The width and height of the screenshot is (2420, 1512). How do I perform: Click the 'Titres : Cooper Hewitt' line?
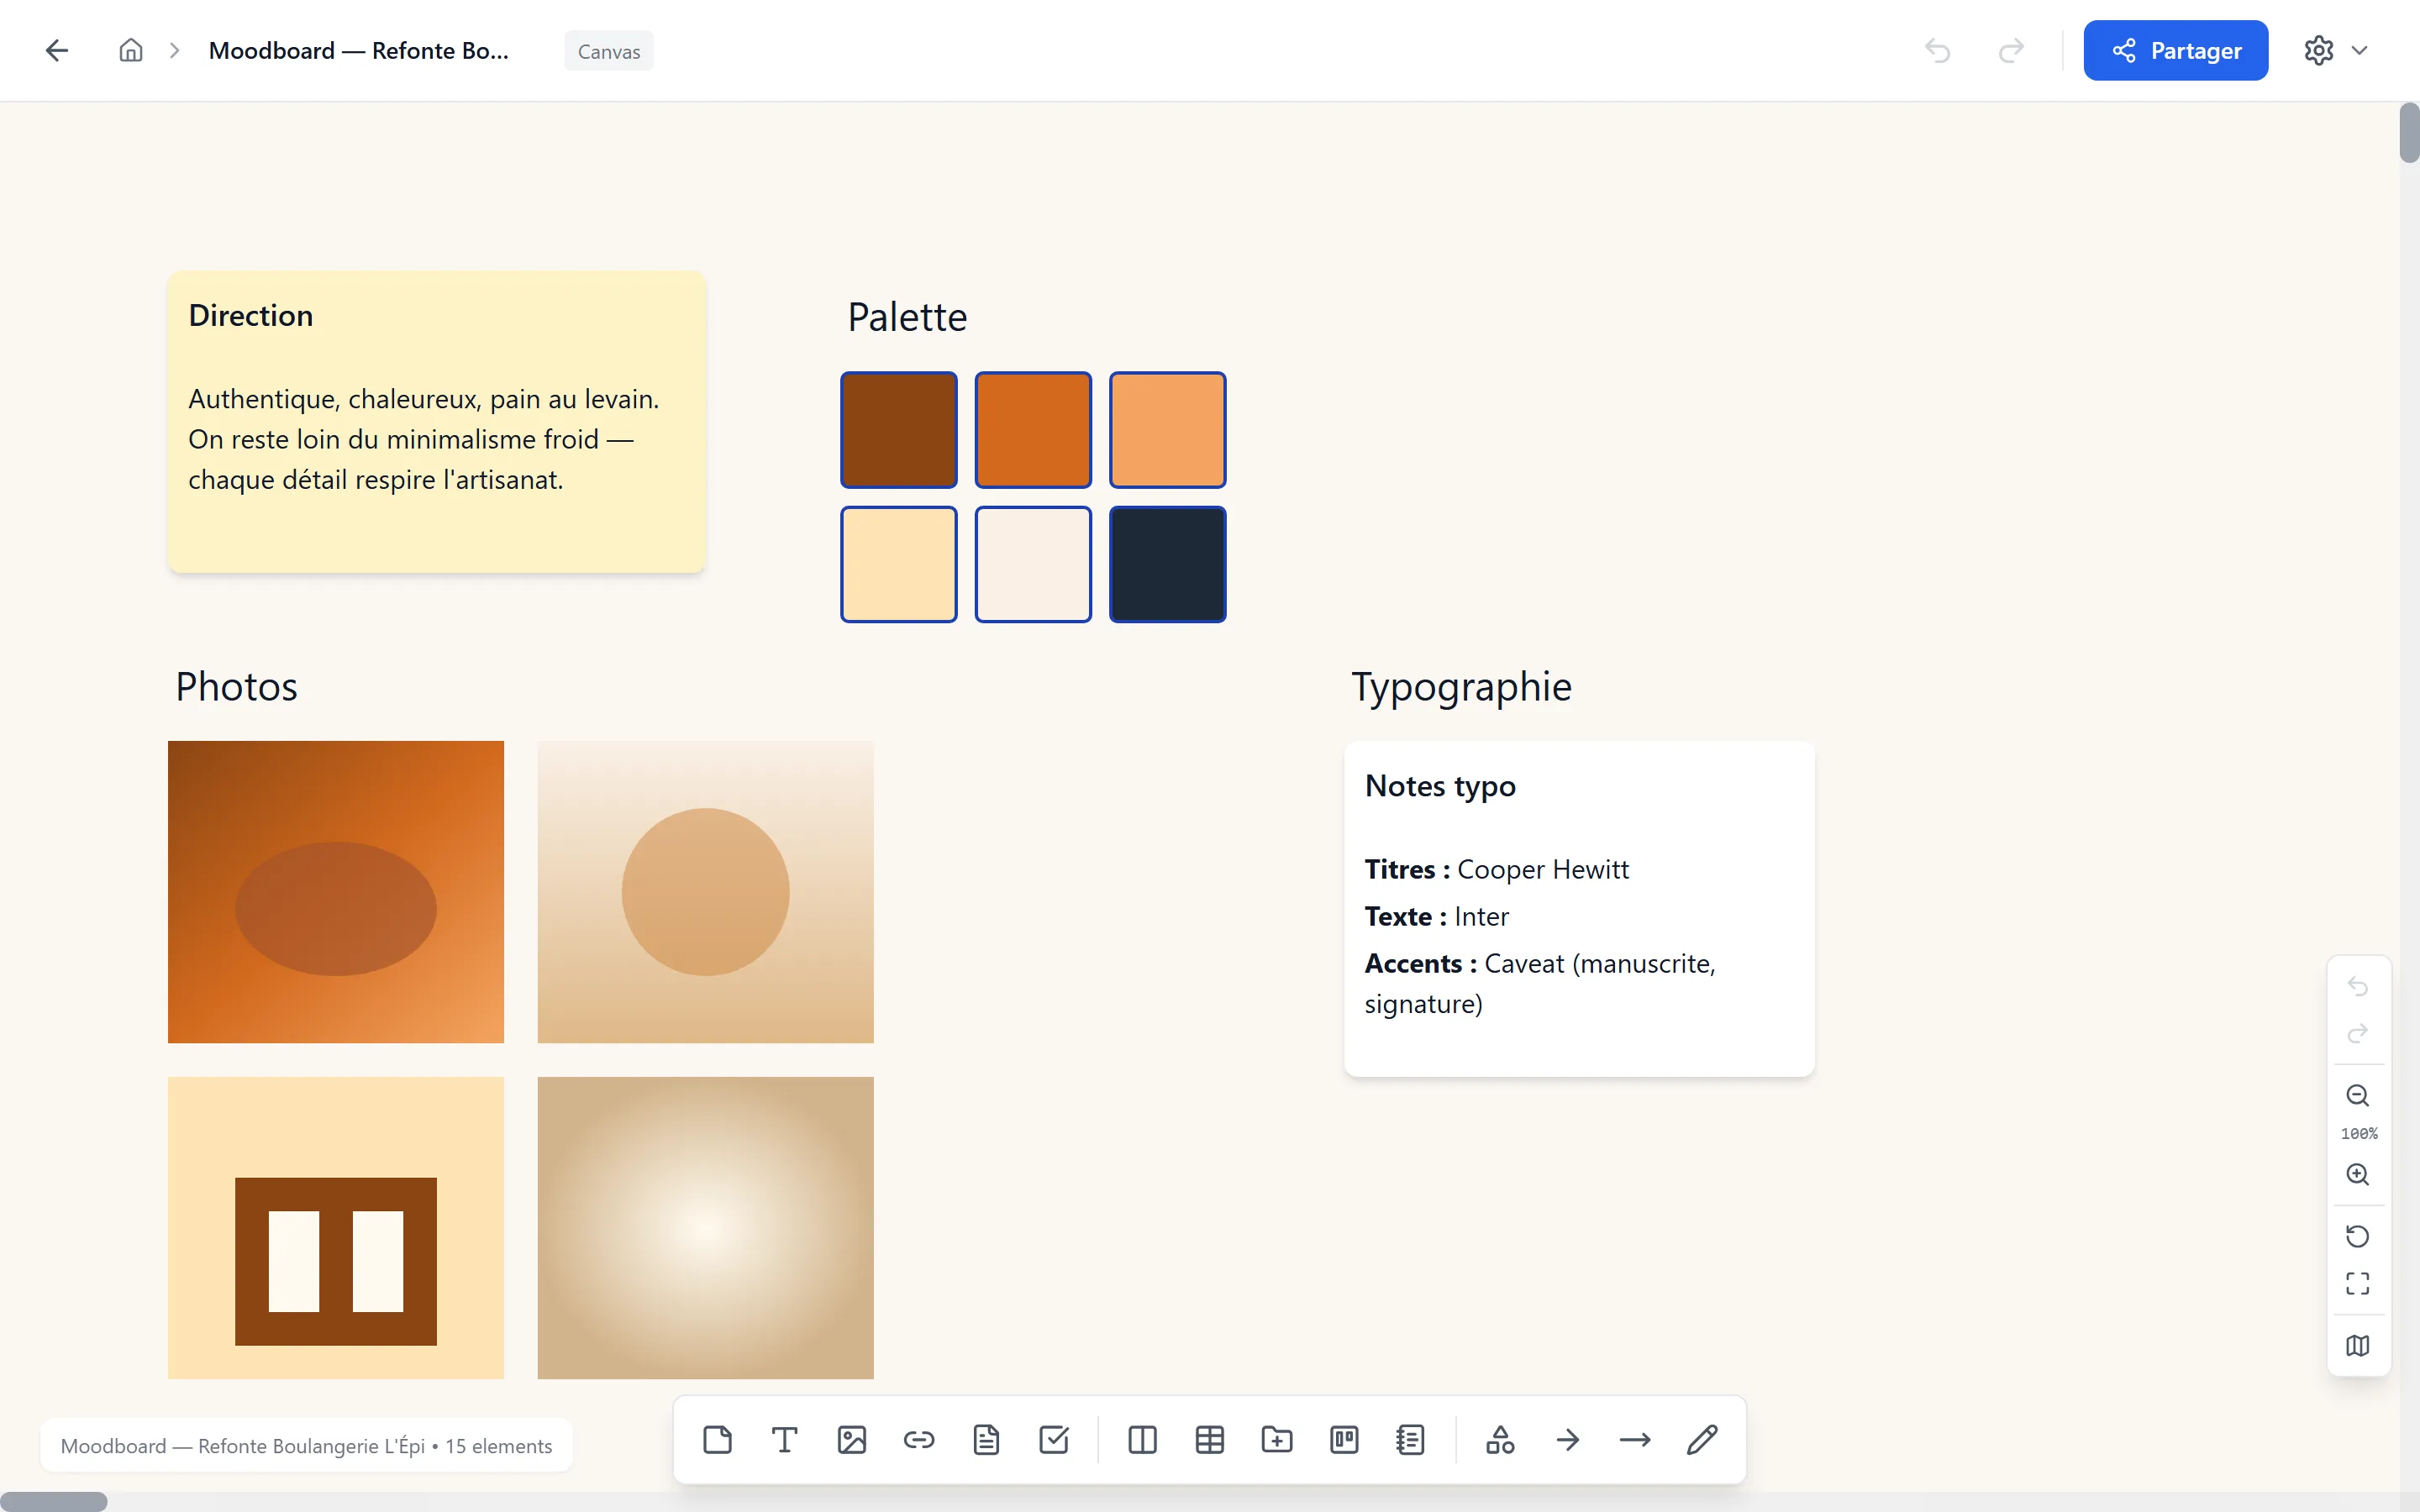[x=1496, y=869]
